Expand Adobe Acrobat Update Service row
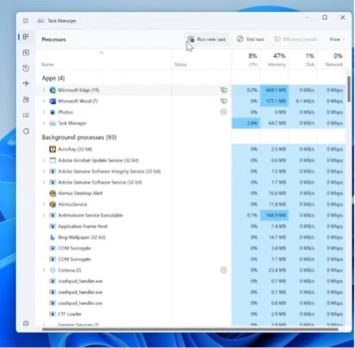Viewport: 355px width, 348px height. (44, 161)
